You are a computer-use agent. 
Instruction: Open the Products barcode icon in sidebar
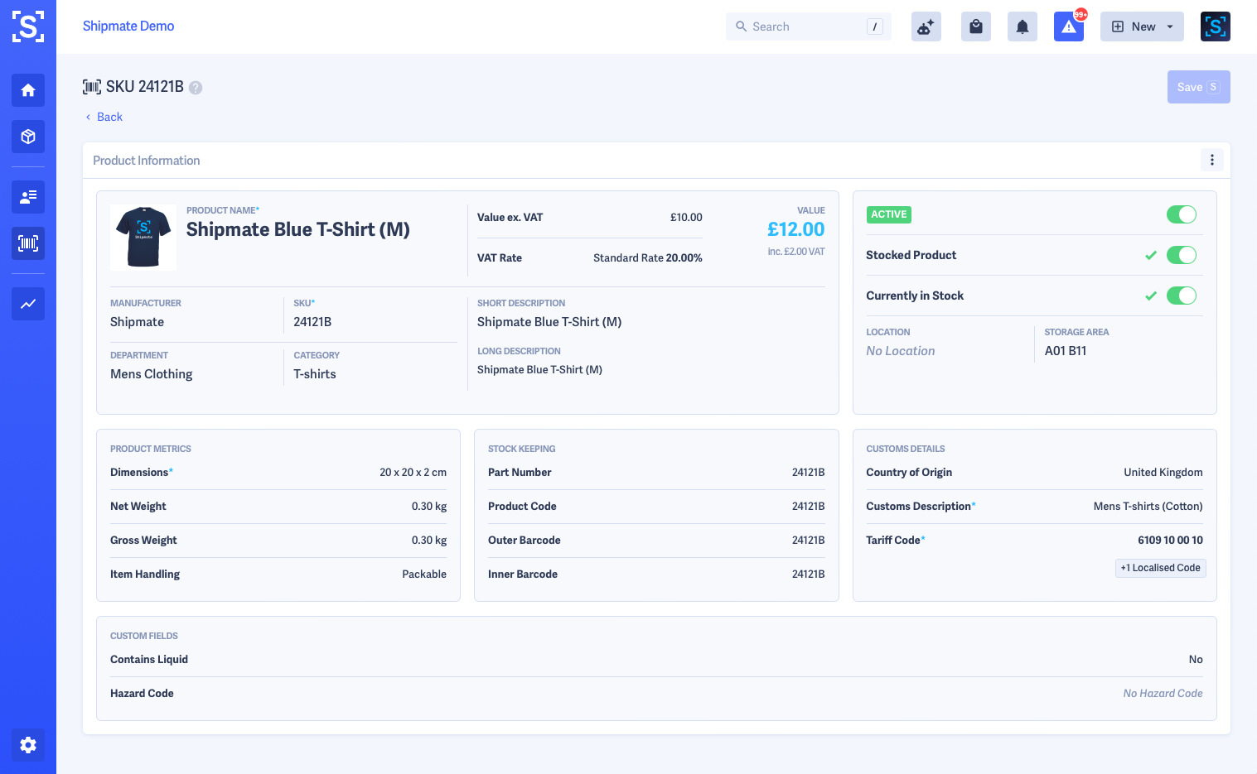click(28, 243)
